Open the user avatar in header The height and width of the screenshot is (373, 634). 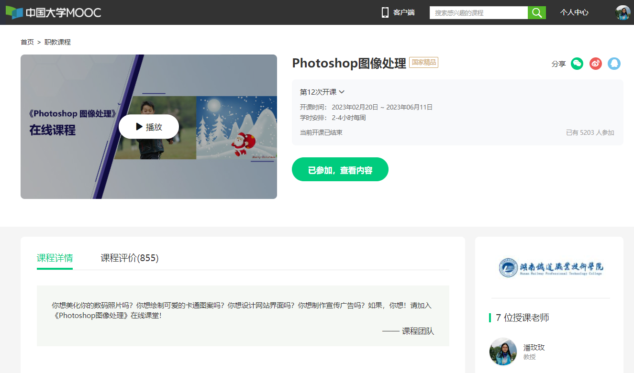pos(623,12)
